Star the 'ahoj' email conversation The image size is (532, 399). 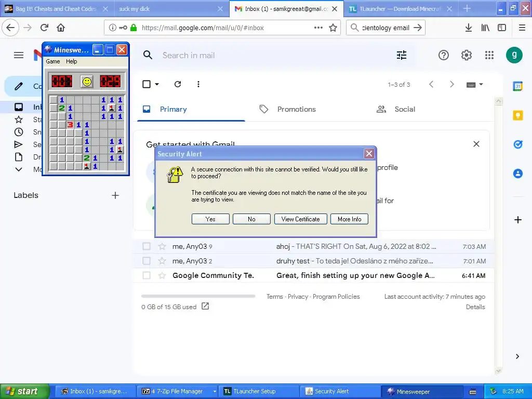[162, 246]
